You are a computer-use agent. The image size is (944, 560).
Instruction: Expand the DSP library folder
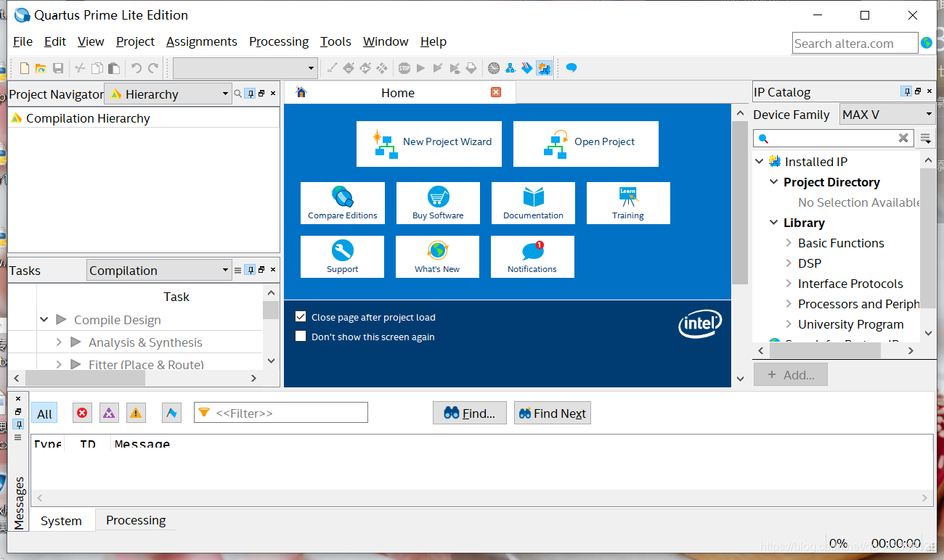(789, 263)
